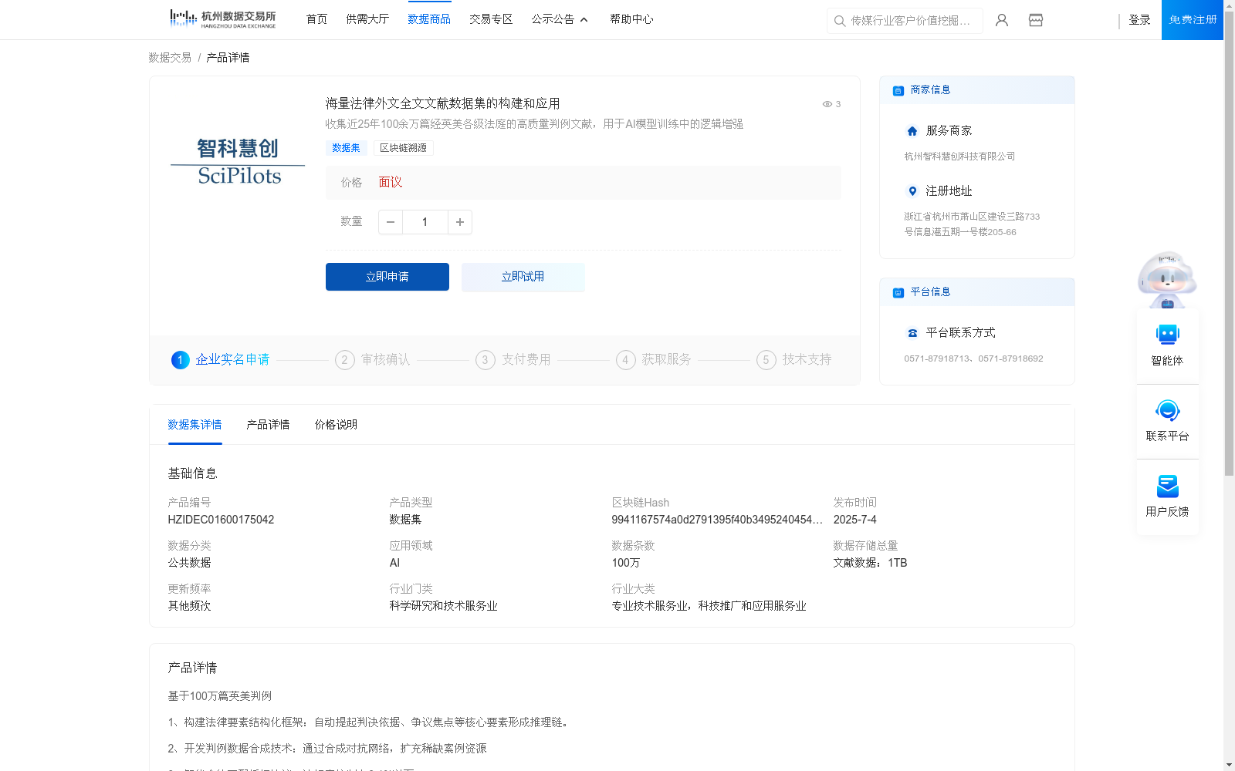Click the quantity input field
Viewport: 1235px width, 771px height.
(425, 222)
